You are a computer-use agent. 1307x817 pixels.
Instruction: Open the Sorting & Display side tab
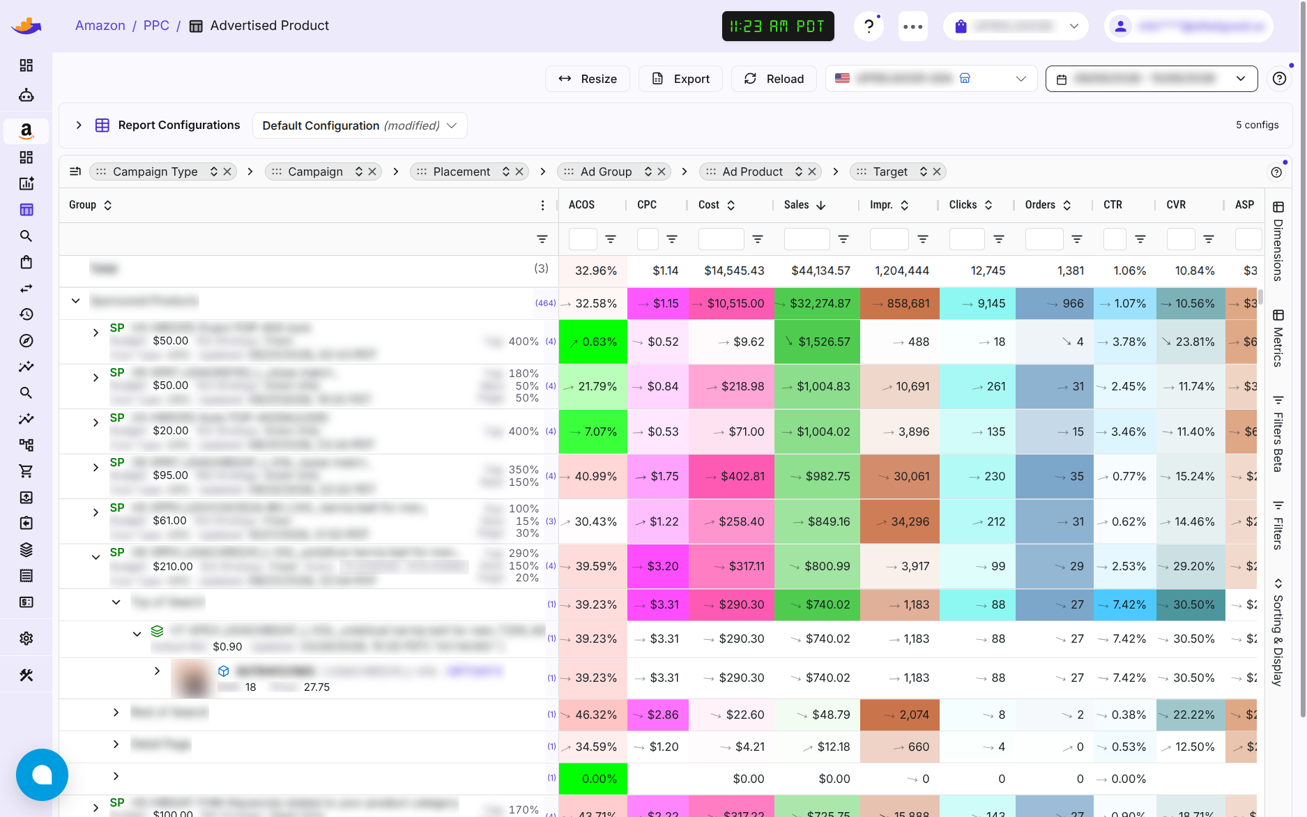tap(1278, 632)
